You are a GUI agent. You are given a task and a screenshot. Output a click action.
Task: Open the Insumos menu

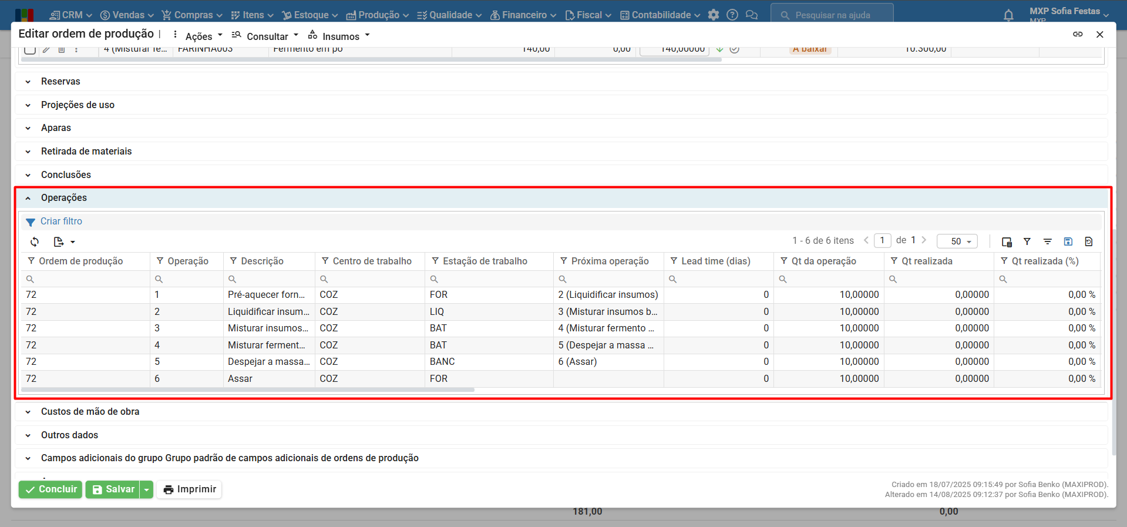[x=339, y=36]
